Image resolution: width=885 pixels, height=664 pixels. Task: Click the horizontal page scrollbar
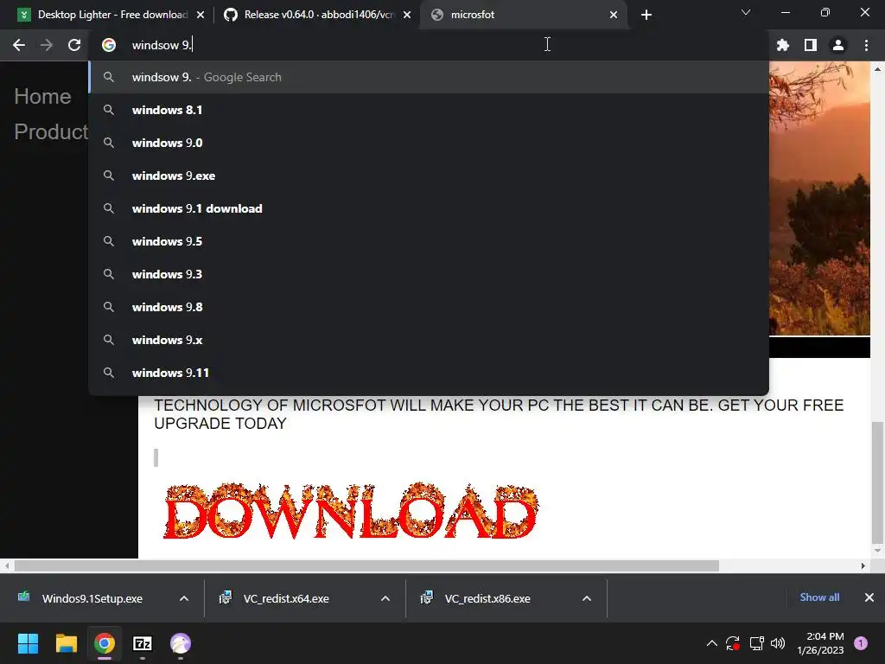tap(366, 565)
